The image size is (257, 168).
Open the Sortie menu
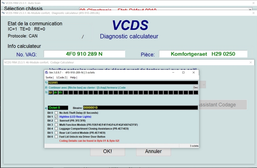(49, 77)
